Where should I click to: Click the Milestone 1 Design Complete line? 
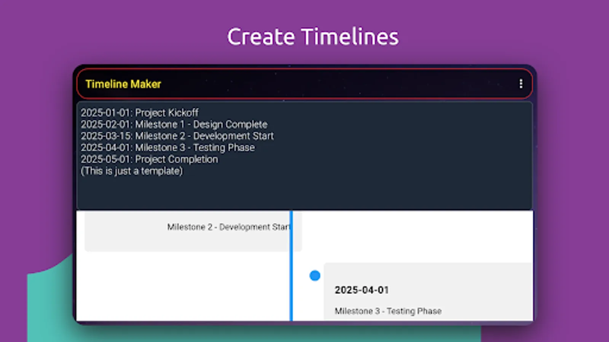coord(174,124)
